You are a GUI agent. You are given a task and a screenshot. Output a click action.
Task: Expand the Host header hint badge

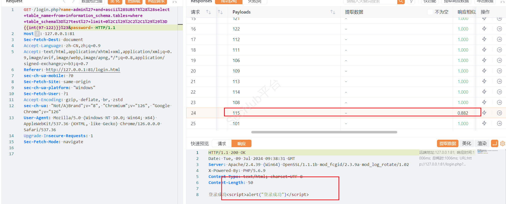click(x=37, y=34)
